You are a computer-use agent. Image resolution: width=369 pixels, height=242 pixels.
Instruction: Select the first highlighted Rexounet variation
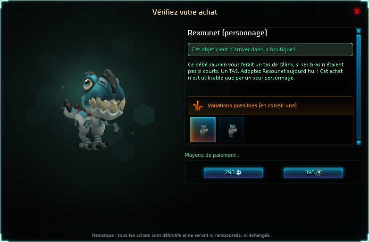(203, 129)
